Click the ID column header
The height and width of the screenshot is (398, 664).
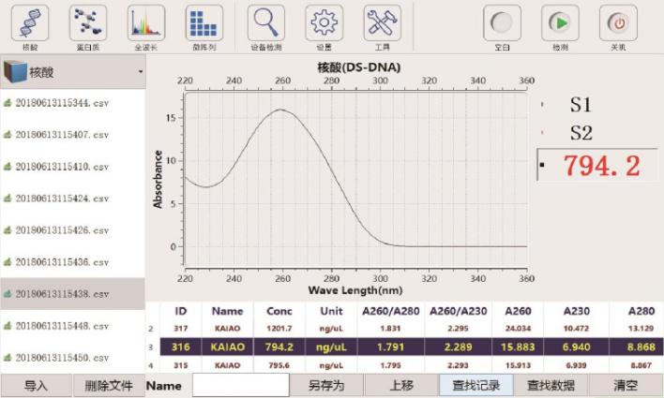(x=181, y=311)
